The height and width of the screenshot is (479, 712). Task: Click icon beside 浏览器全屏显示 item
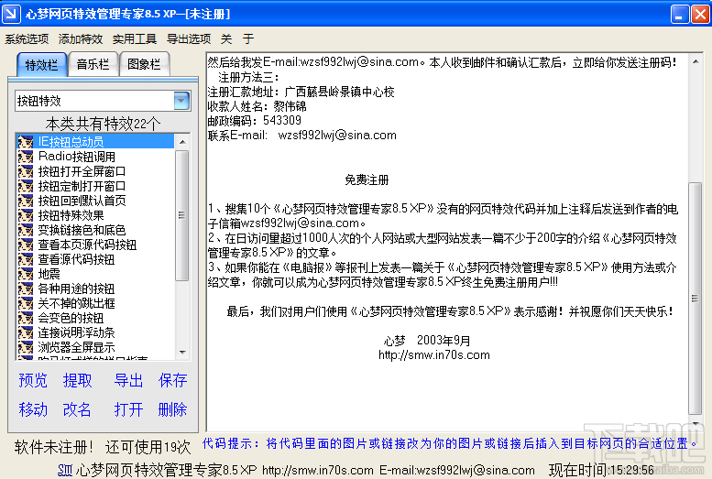26,347
